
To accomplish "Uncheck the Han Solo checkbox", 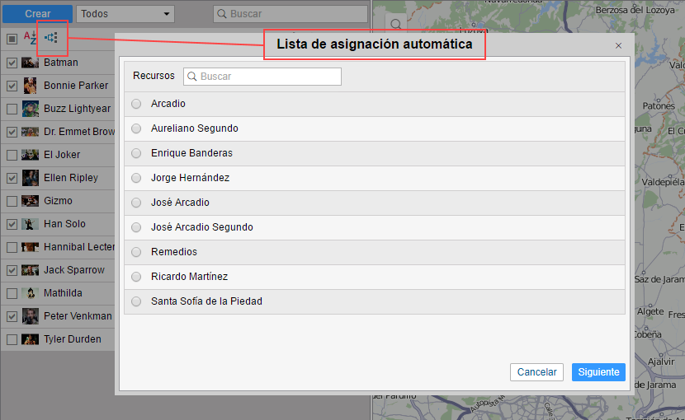I will tap(12, 224).
